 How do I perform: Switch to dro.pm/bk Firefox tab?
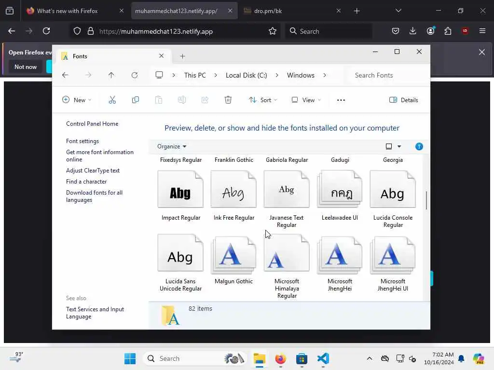tap(292, 11)
